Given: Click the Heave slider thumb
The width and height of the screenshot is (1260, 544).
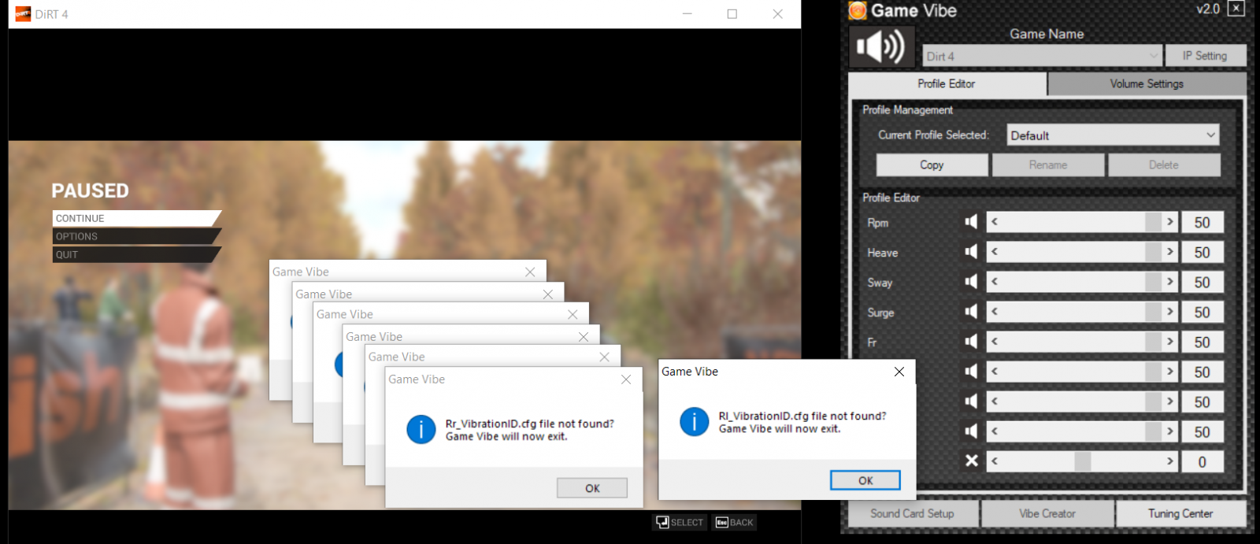Looking at the screenshot, I should click(x=1153, y=252).
